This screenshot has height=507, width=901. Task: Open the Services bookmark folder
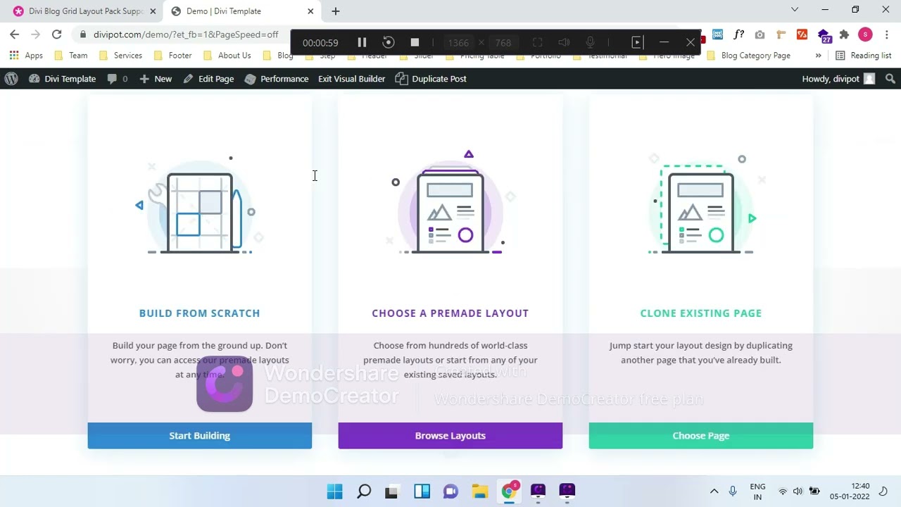pos(120,56)
